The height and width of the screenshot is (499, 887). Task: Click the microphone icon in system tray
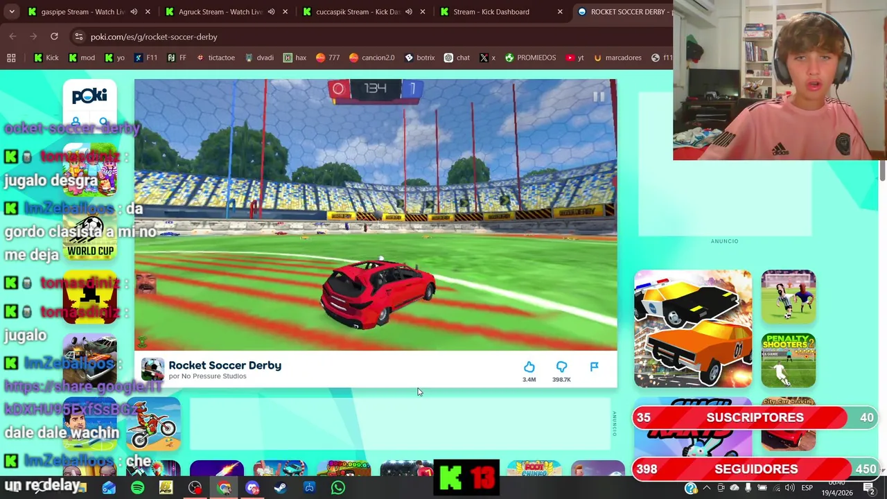tap(748, 488)
